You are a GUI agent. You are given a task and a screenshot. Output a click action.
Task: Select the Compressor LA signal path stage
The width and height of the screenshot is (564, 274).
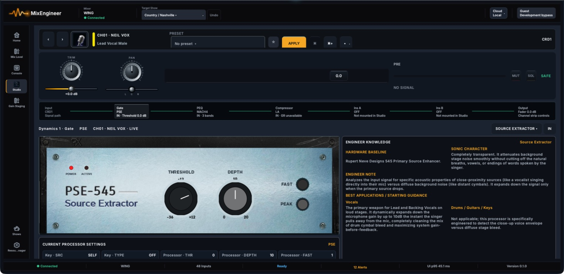288,112
